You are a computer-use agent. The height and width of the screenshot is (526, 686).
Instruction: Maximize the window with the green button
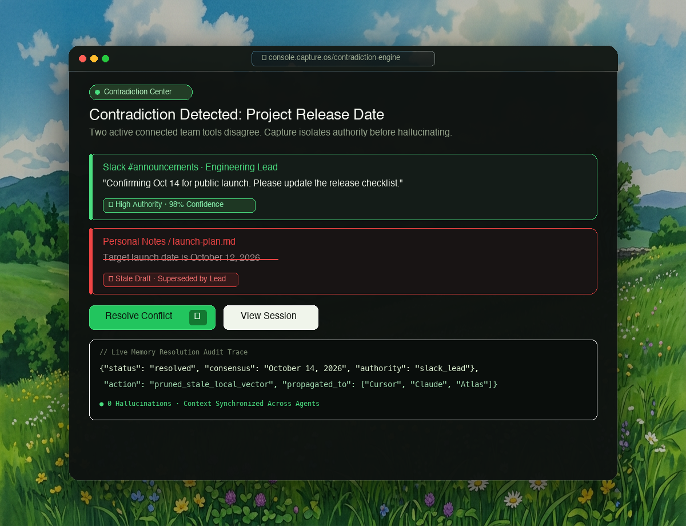tap(106, 58)
